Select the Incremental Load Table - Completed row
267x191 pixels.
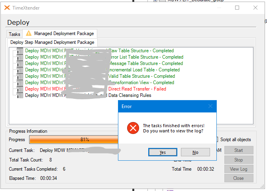[102, 70]
